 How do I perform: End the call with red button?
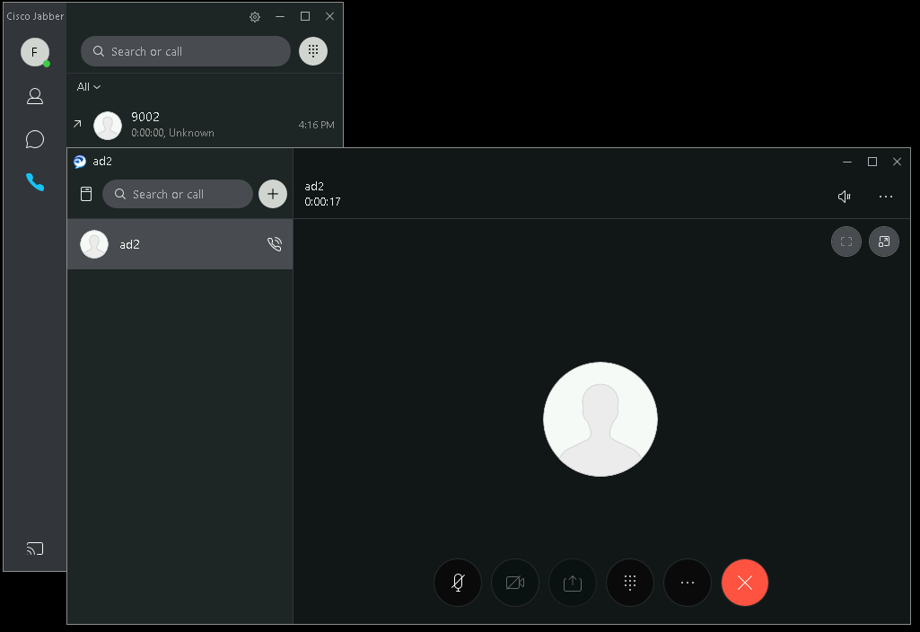[x=745, y=583]
